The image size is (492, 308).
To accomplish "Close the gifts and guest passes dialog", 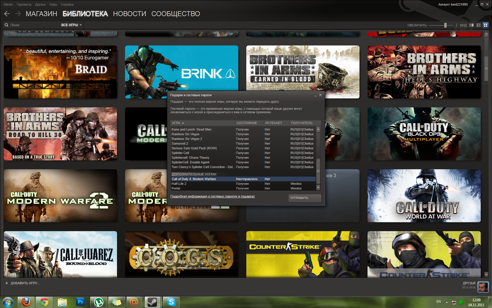I will point(320,95).
